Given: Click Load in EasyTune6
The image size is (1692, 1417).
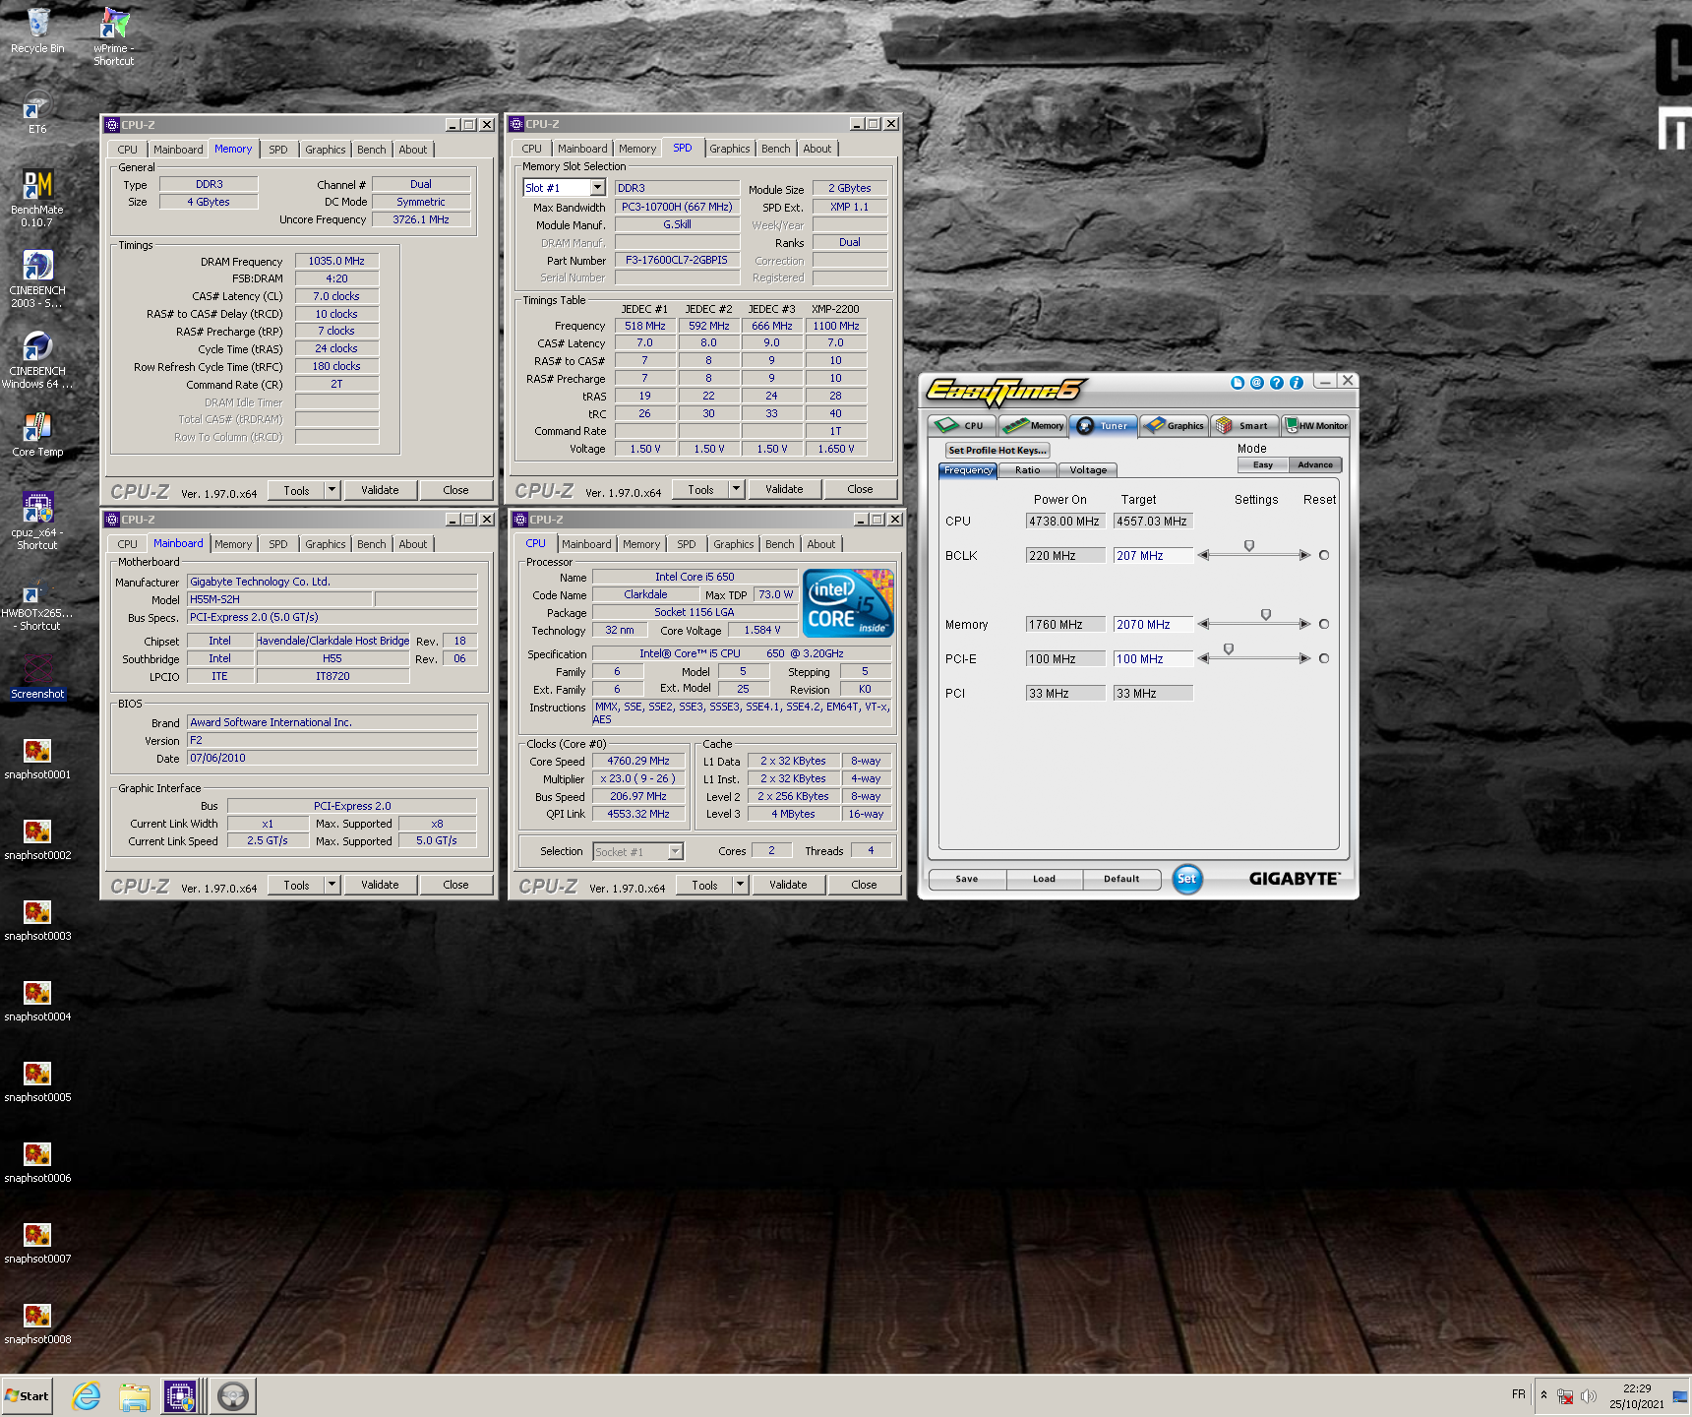Looking at the screenshot, I should [1045, 879].
